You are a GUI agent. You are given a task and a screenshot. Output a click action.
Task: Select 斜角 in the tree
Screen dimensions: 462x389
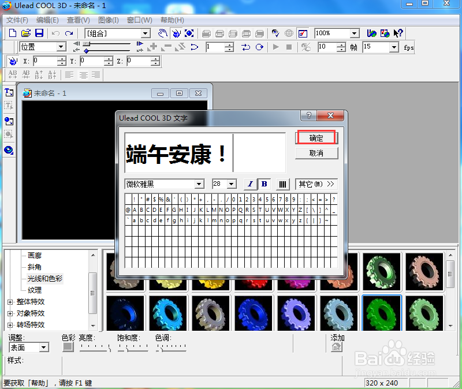coord(35,267)
